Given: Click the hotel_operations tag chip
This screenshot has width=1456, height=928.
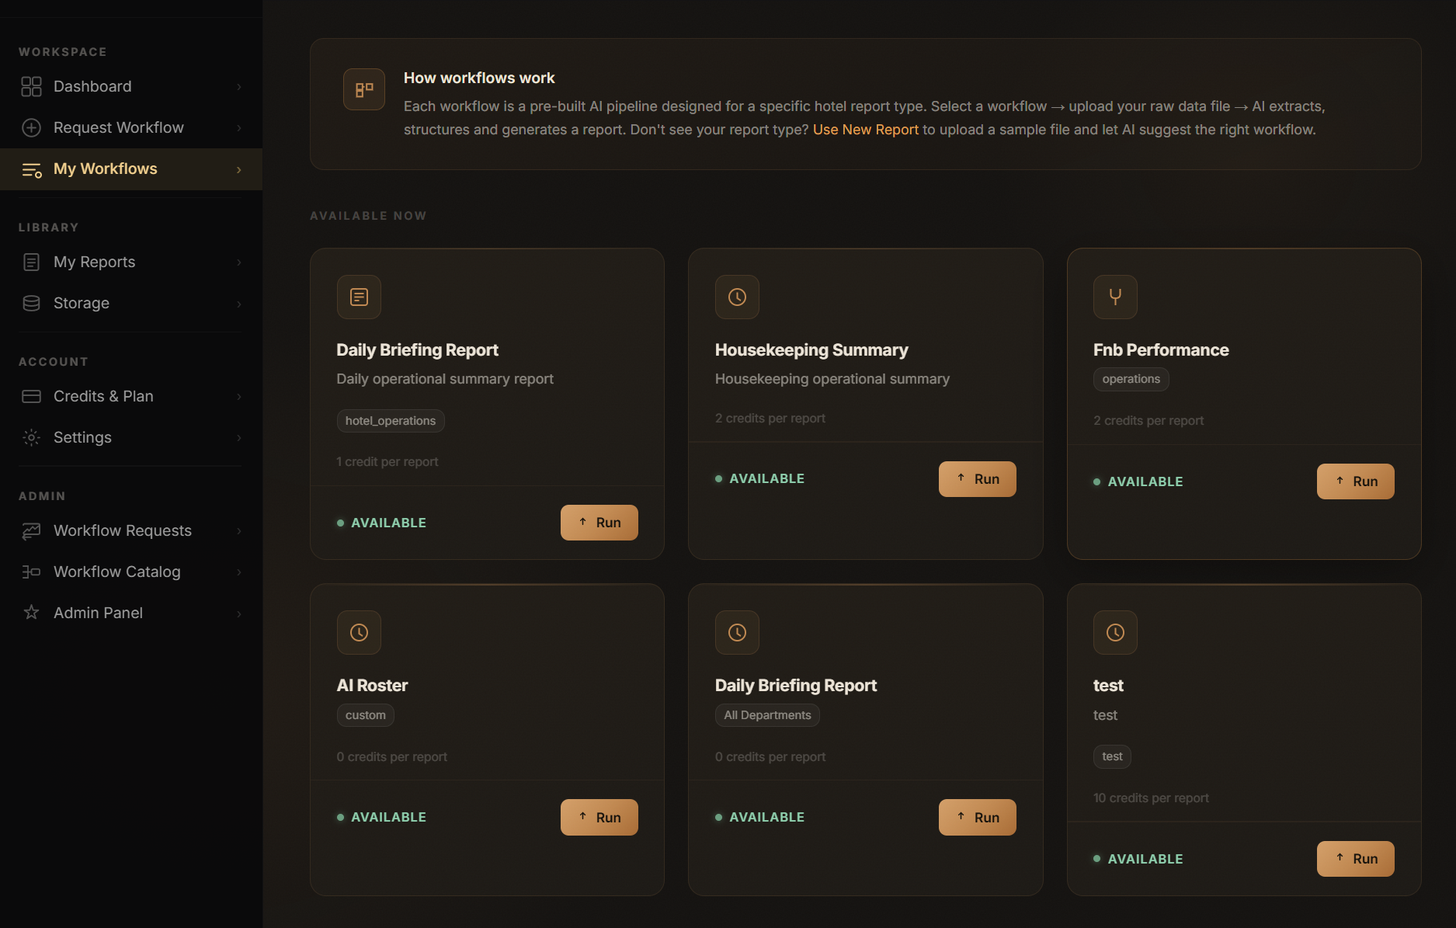Looking at the screenshot, I should coord(391,420).
